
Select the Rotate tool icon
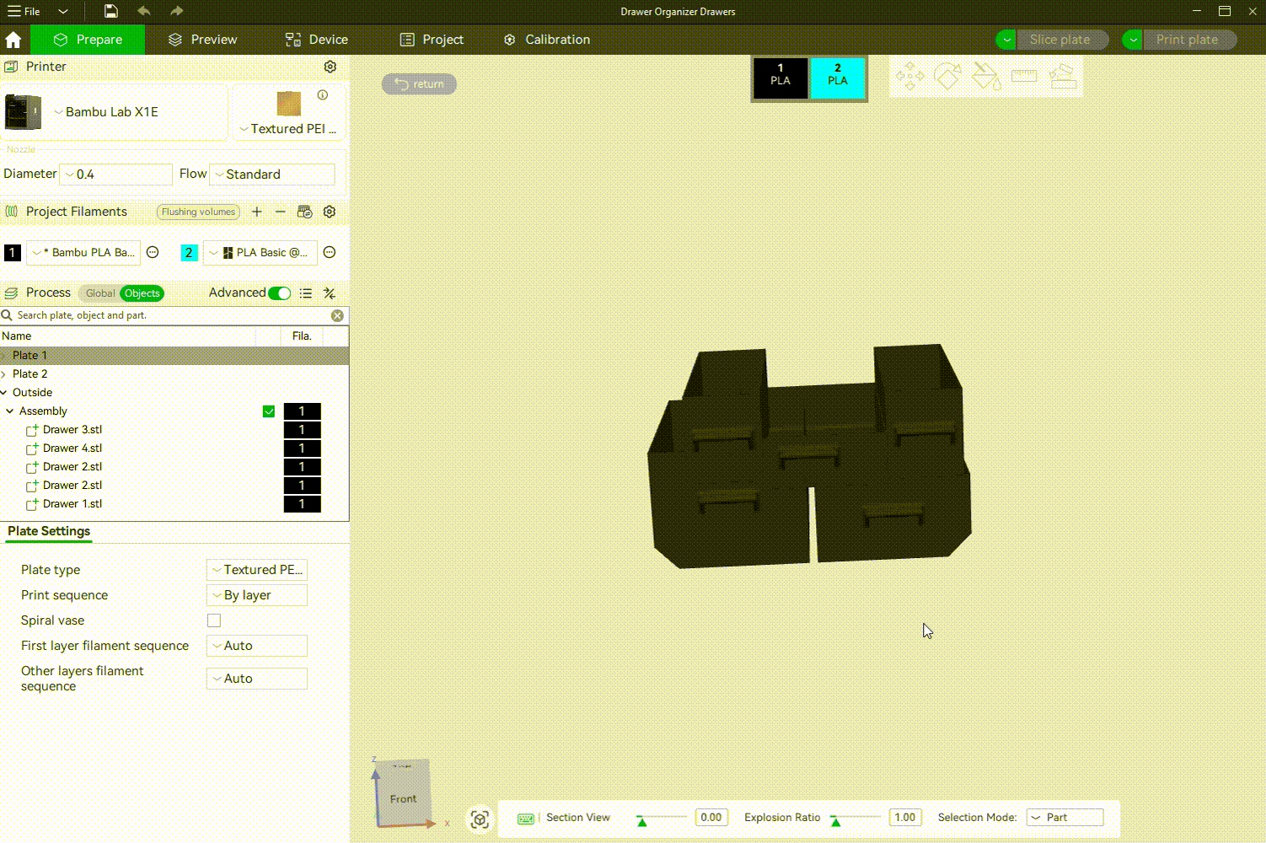tap(947, 77)
